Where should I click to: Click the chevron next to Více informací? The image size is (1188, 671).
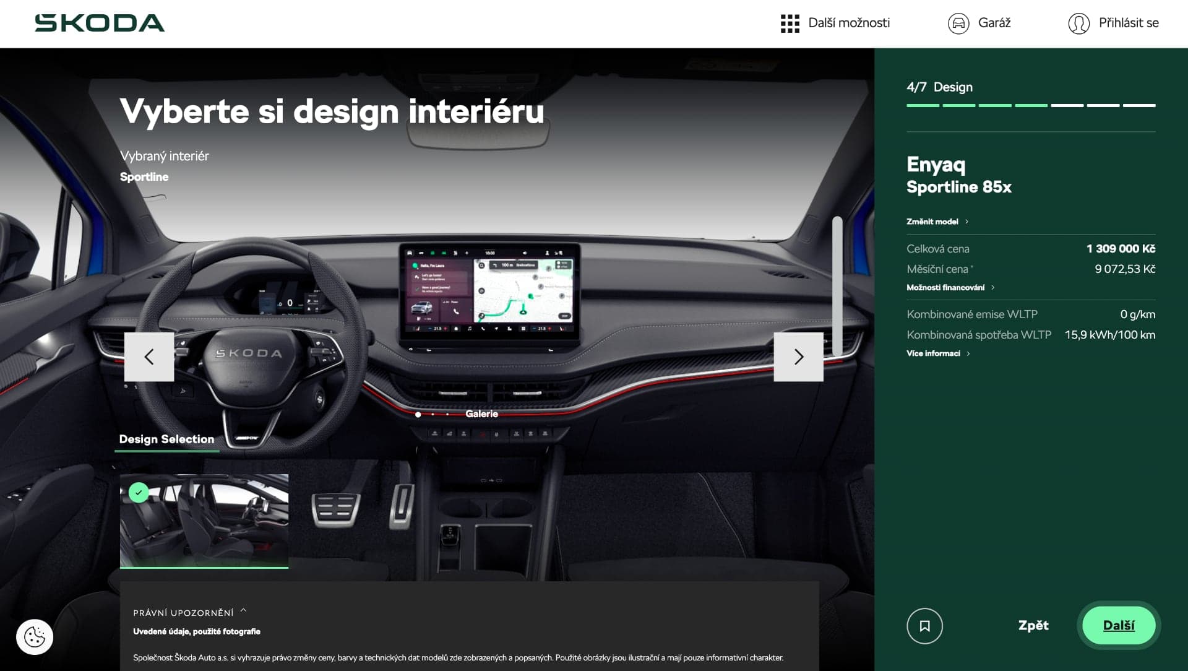(968, 353)
